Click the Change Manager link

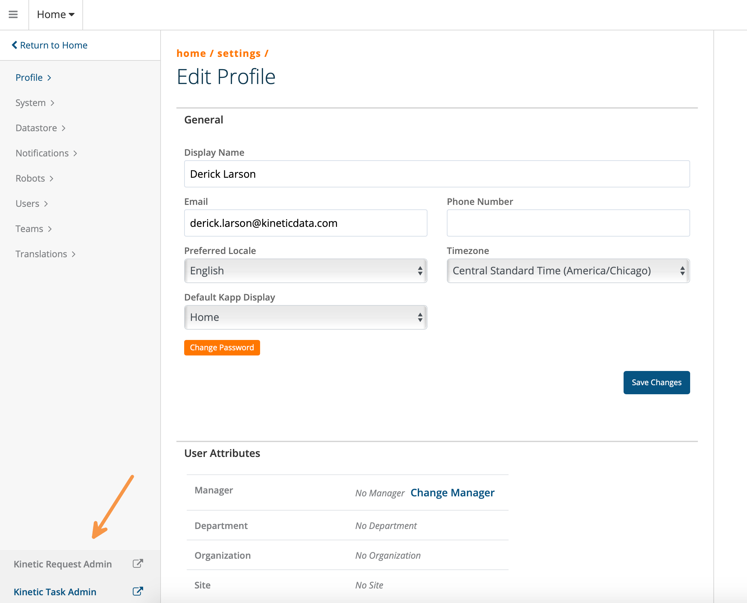(452, 492)
